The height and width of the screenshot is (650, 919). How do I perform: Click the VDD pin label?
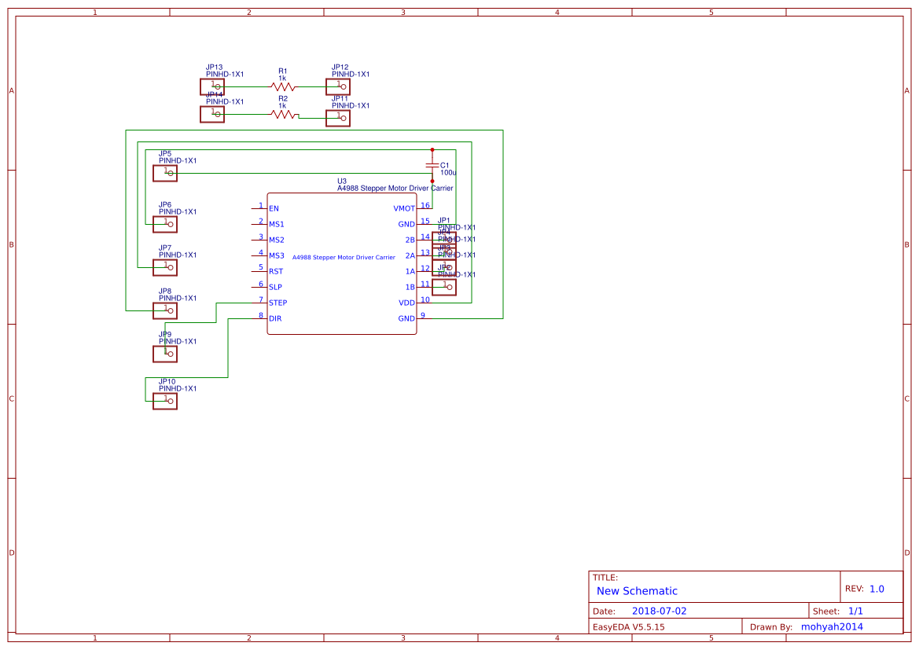pyautogui.click(x=406, y=303)
